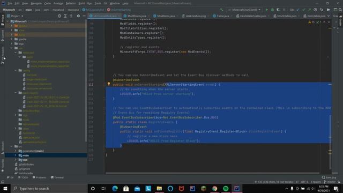
Task: Run with coverage icon in toolbar
Action: click(278, 10)
